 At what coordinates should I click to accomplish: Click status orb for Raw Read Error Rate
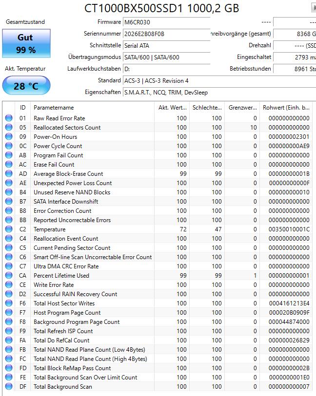(9, 118)
